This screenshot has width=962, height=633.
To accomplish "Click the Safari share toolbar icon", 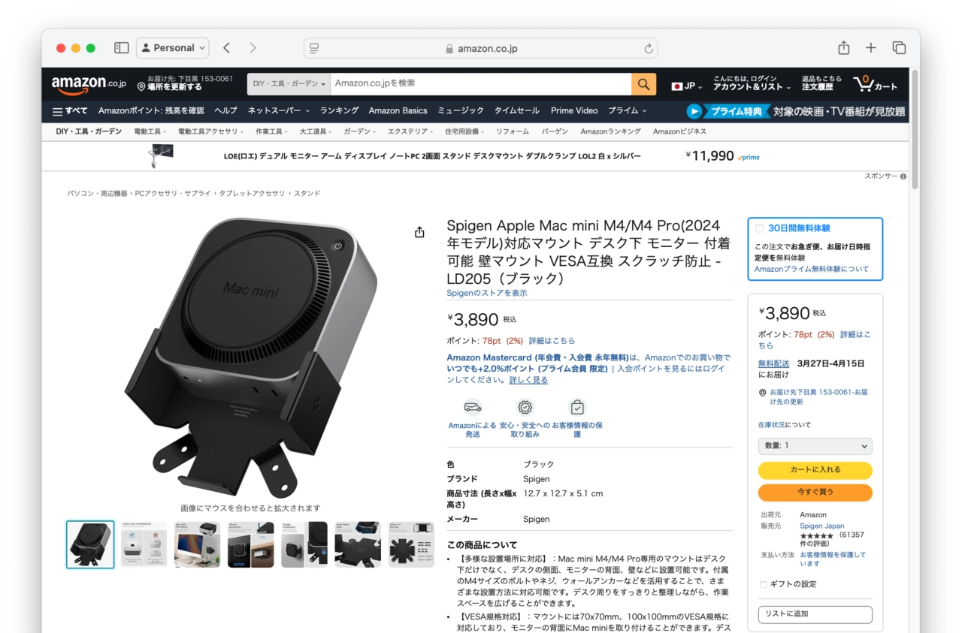I will [x=843, y=48].
